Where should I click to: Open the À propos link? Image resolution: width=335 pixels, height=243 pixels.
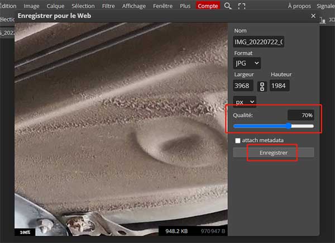(299, 6)
